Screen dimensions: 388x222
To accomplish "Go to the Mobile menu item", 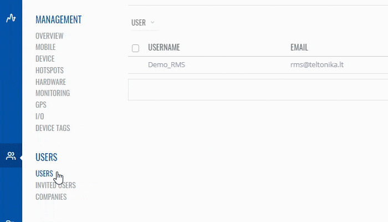I will click(x=45, y=47).
